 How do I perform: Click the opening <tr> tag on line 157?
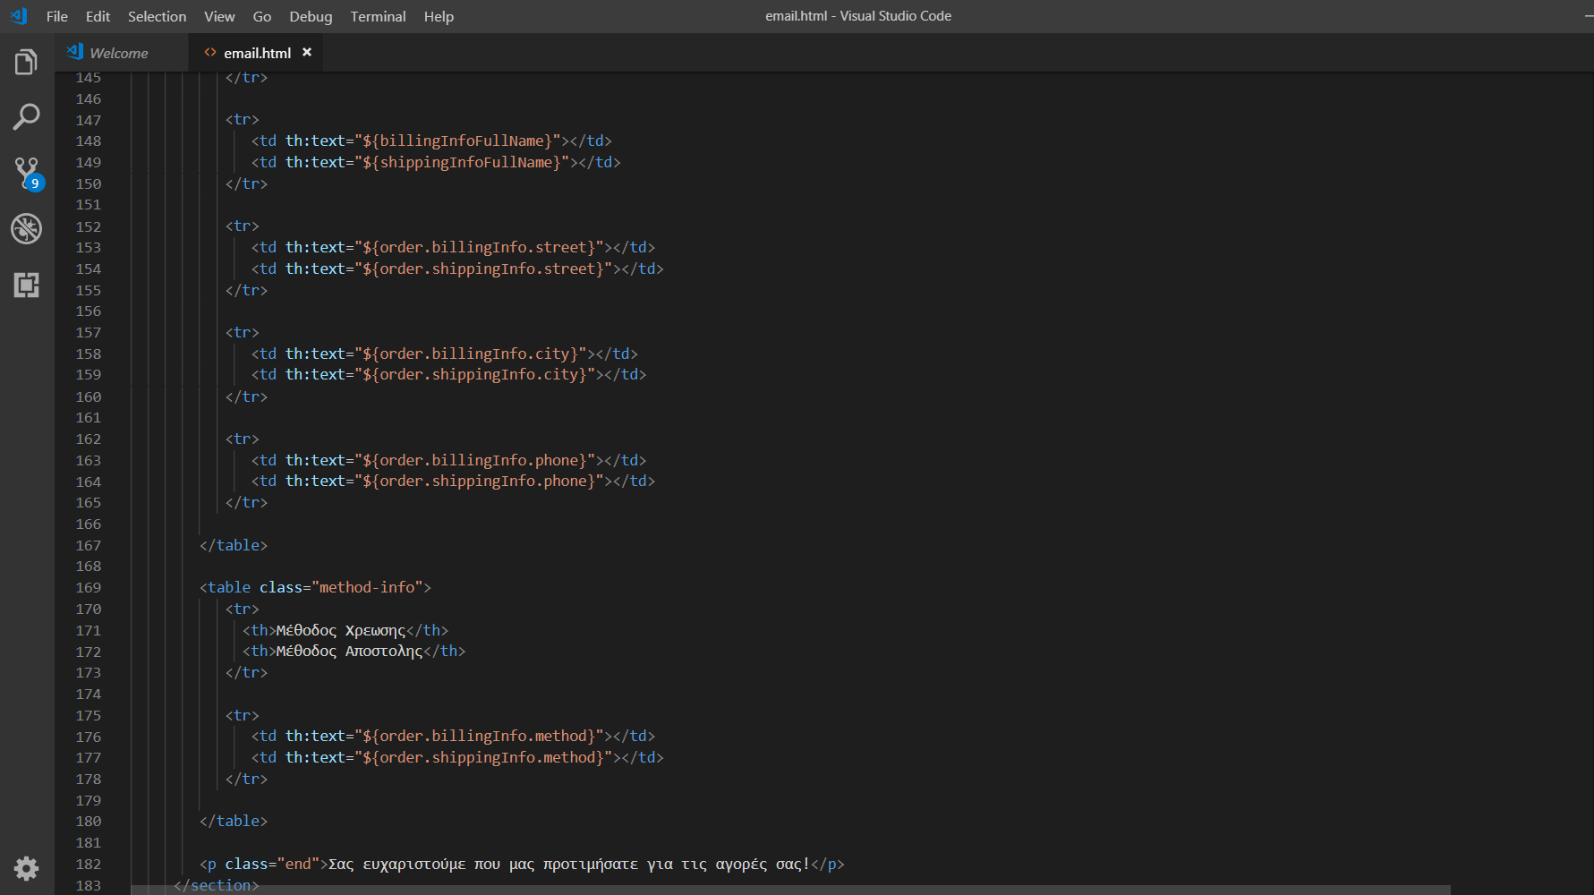(x=242, y=333)
